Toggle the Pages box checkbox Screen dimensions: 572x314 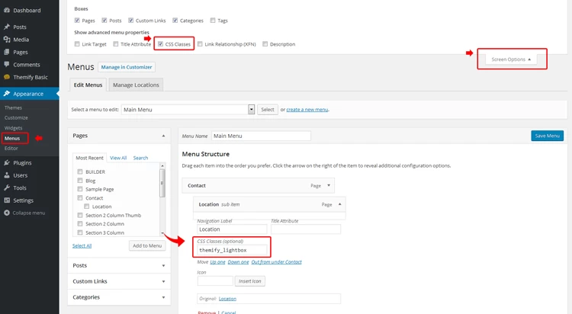point(77,21)
